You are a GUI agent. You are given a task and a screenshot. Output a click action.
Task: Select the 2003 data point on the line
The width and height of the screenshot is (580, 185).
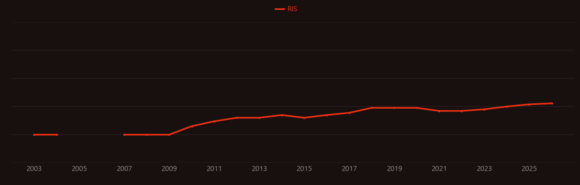pyautogui.click(x=34, y=135)
